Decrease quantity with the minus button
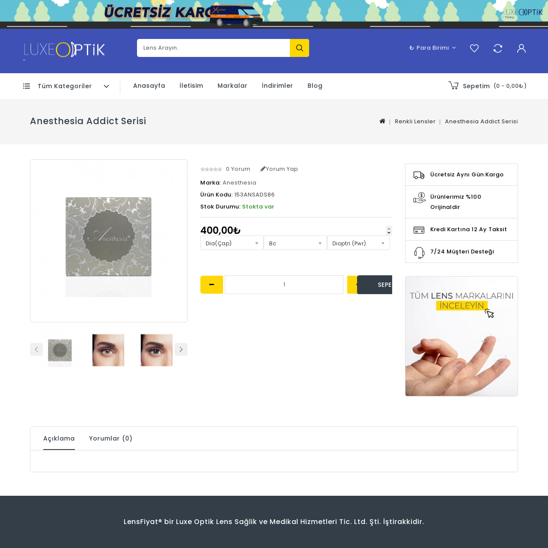This screenshot has width=548, height=548. [x=211, y=285]
